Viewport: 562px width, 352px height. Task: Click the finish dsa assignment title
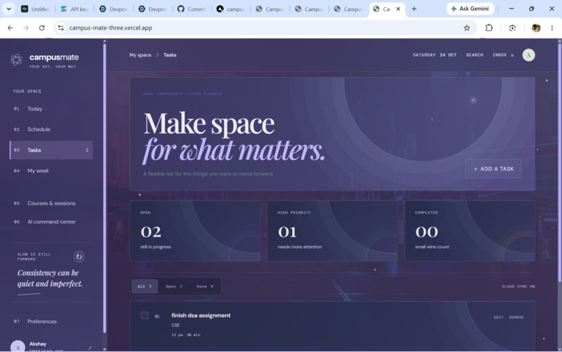201,316
